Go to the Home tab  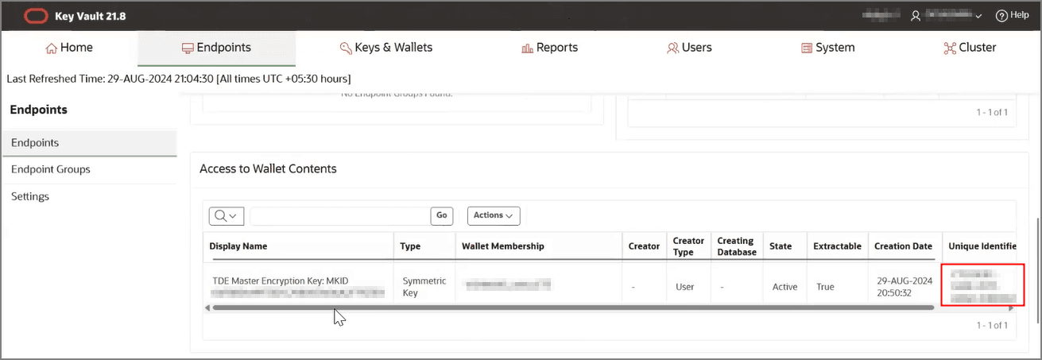70,48
